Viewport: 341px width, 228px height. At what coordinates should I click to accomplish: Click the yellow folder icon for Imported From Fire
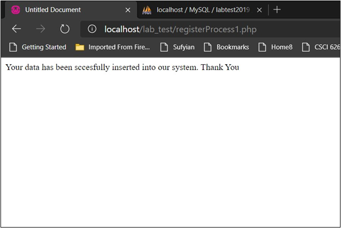(x=80, y=47)
